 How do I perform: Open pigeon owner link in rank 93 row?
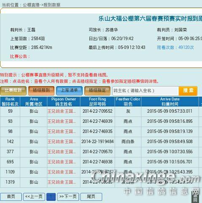coord(62,122)
